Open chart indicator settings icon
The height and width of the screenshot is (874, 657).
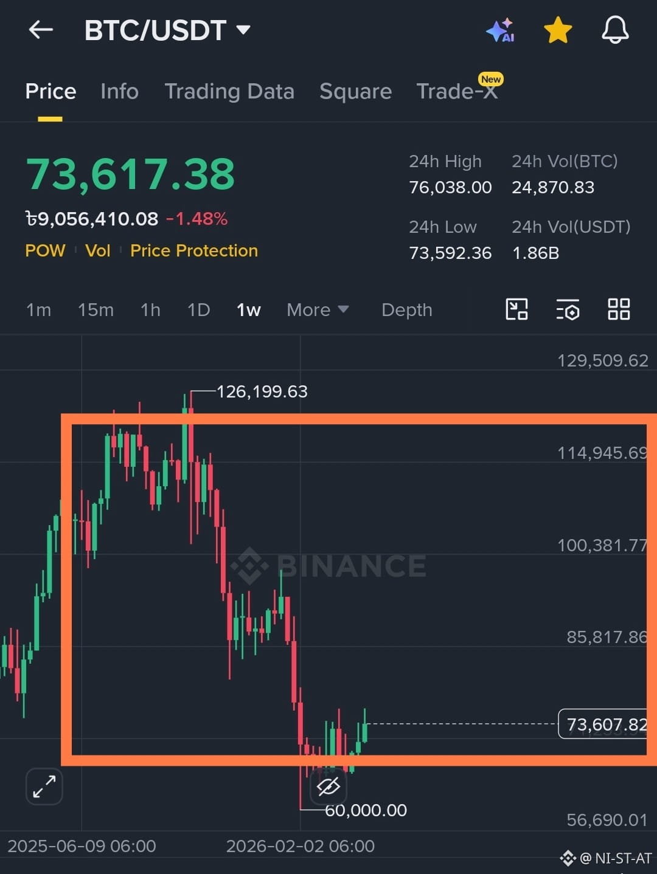coord(568,309)
